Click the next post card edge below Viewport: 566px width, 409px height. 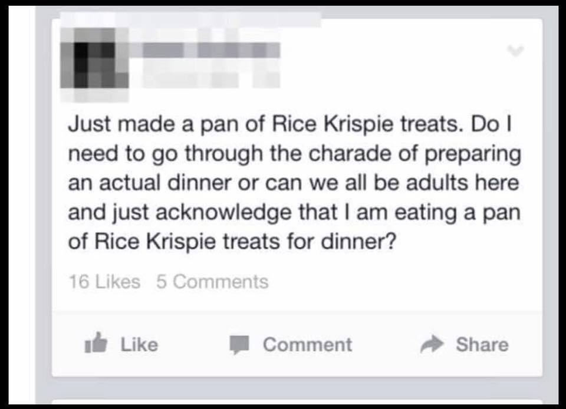tap(297, 401)
